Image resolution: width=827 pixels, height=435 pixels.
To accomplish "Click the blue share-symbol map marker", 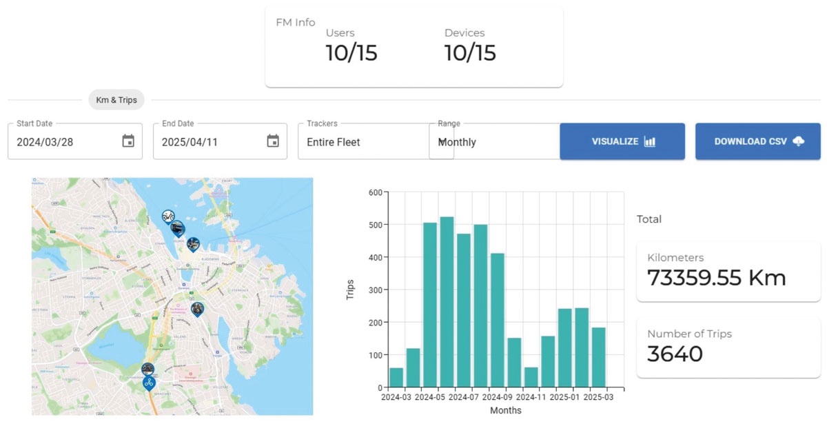I will coord(149,383).
